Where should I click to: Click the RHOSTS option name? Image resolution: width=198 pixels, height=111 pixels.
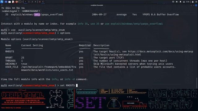pyautogui.click(x=10, y=51)
